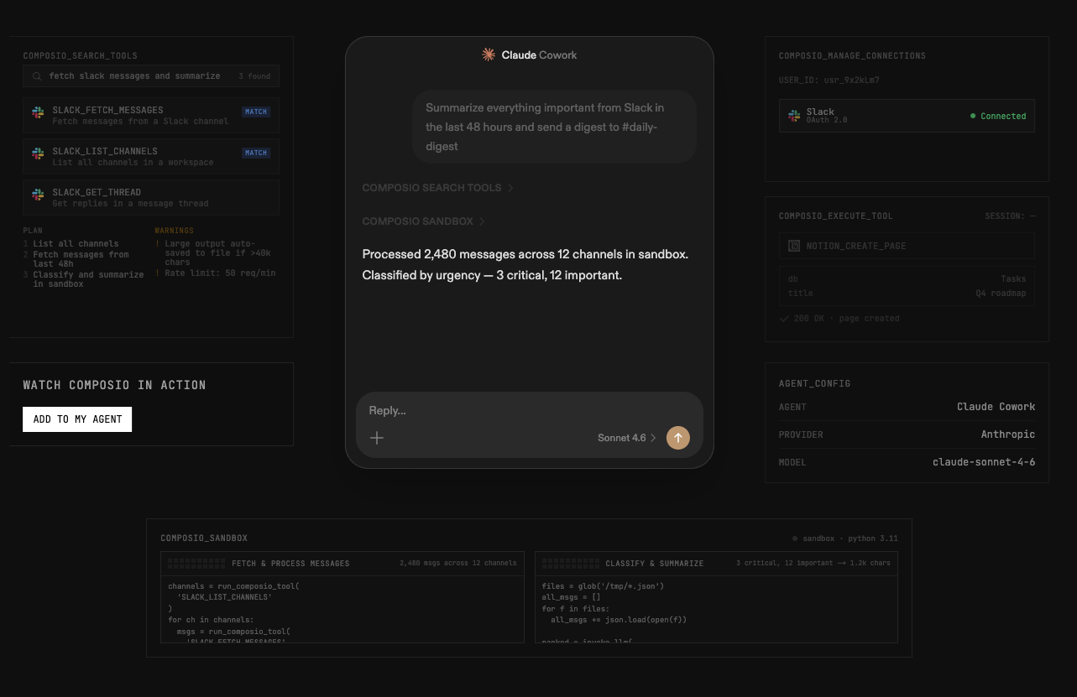Click the Anthropic provider value

click(x=1008, y=434)
